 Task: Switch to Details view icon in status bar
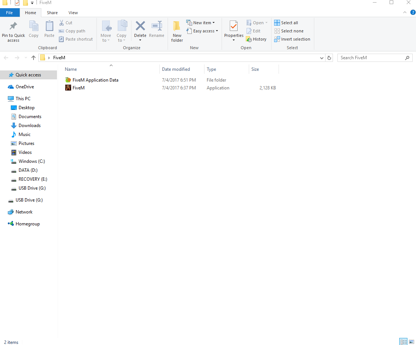(403, 342)
